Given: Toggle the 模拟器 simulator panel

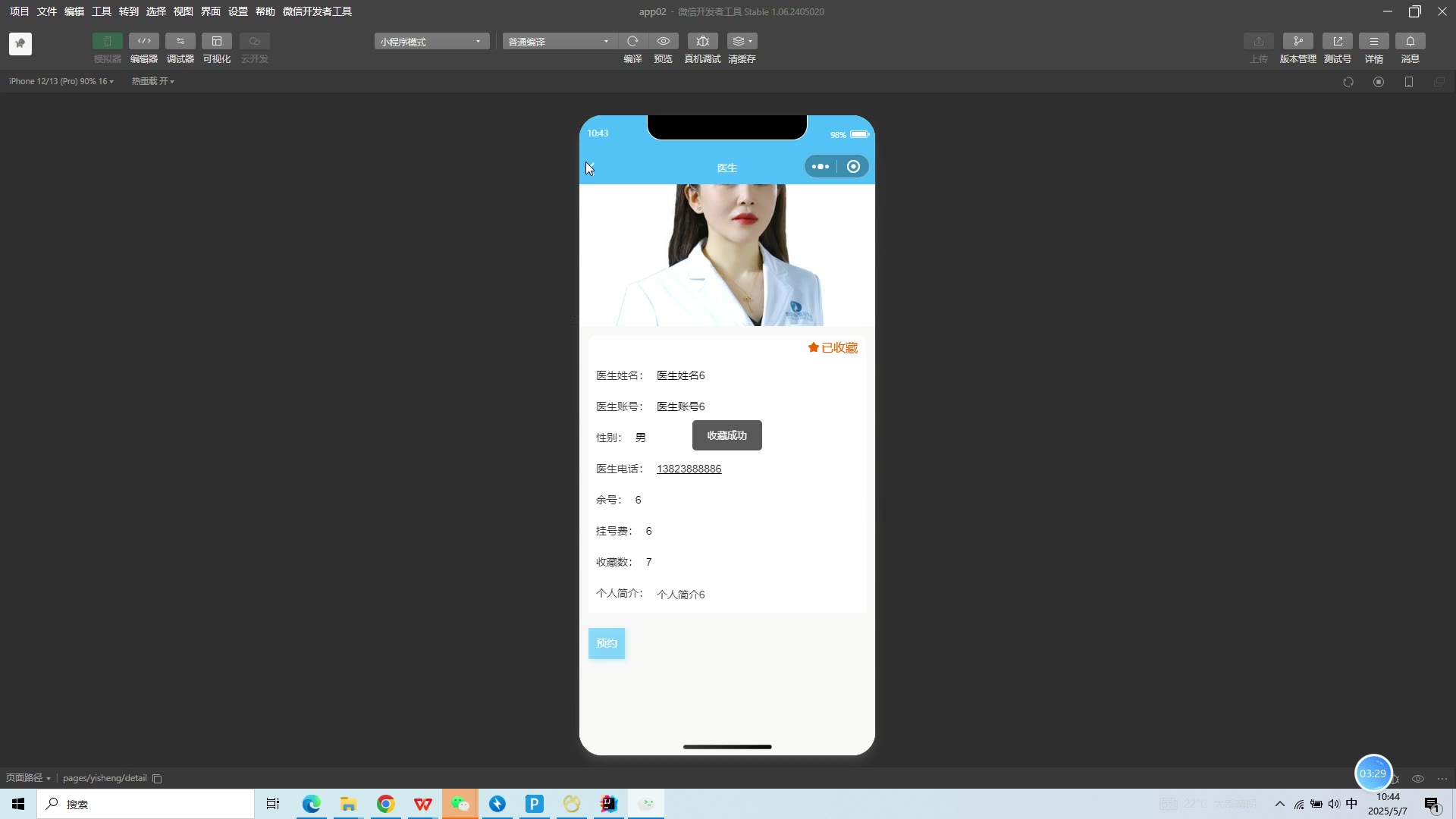Looking at the screenshot, I should coord(107,41).
